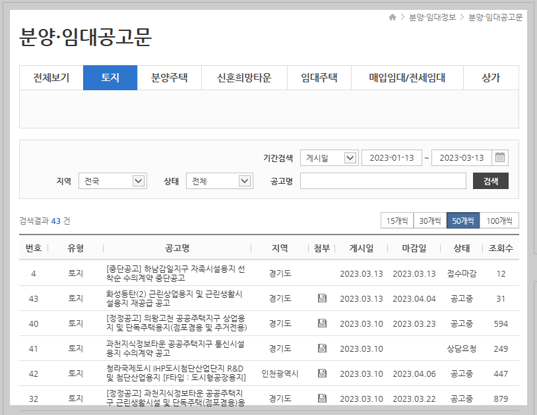
Task: Open attachment for 화성동탄(2) announcement
Action: (321, 299)
